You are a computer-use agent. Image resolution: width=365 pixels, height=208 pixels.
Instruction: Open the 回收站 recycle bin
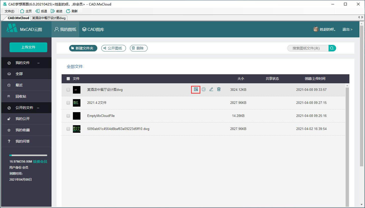tap(26, 96)
